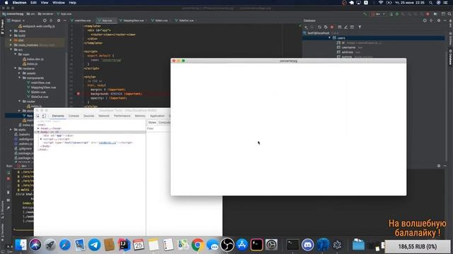Image resolution: width=453 pixels, height=254 pixels.
Task: Select the Elements tab in Developer Tools
Action: click(x=58, y=116)
